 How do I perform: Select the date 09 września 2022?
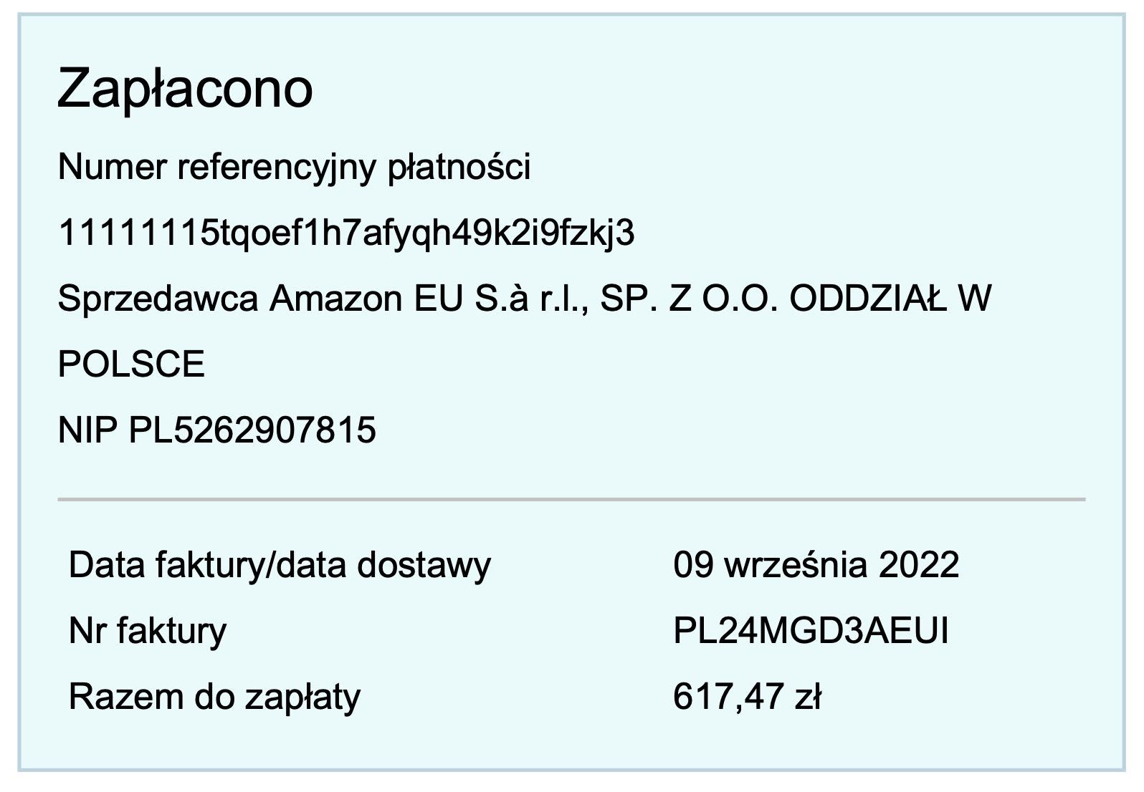[x=816, y=565]
